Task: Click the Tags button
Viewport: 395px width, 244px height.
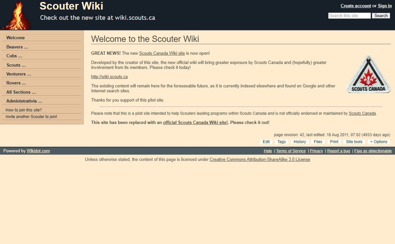Action: pyautogui.click(x=281, y=142)
